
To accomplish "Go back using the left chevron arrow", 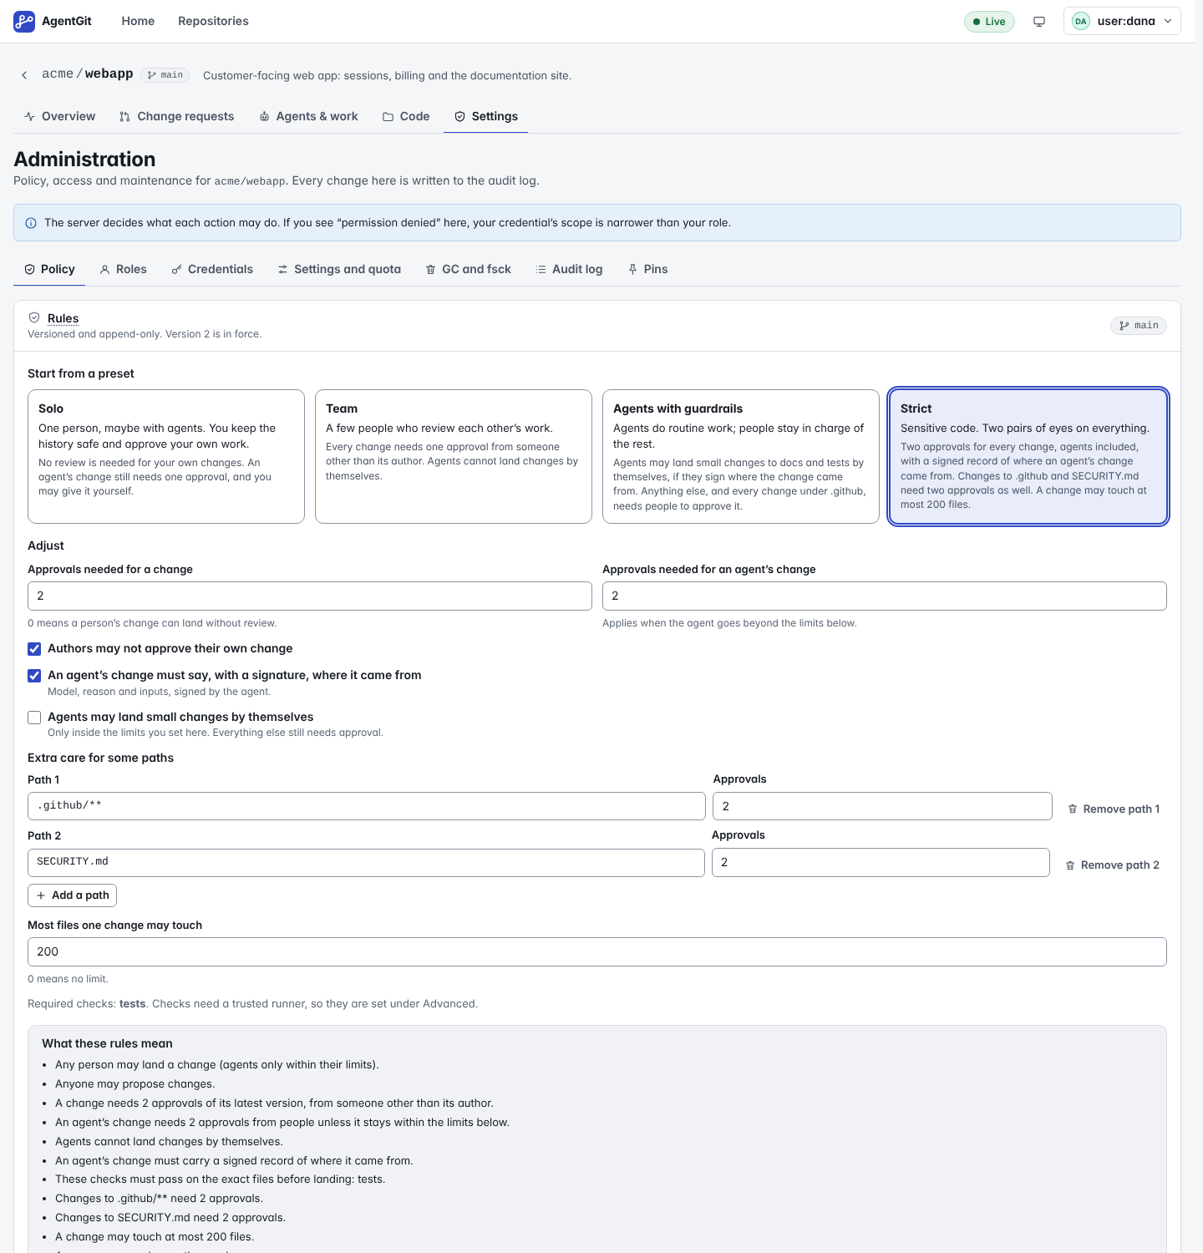I will coord(24,75).
